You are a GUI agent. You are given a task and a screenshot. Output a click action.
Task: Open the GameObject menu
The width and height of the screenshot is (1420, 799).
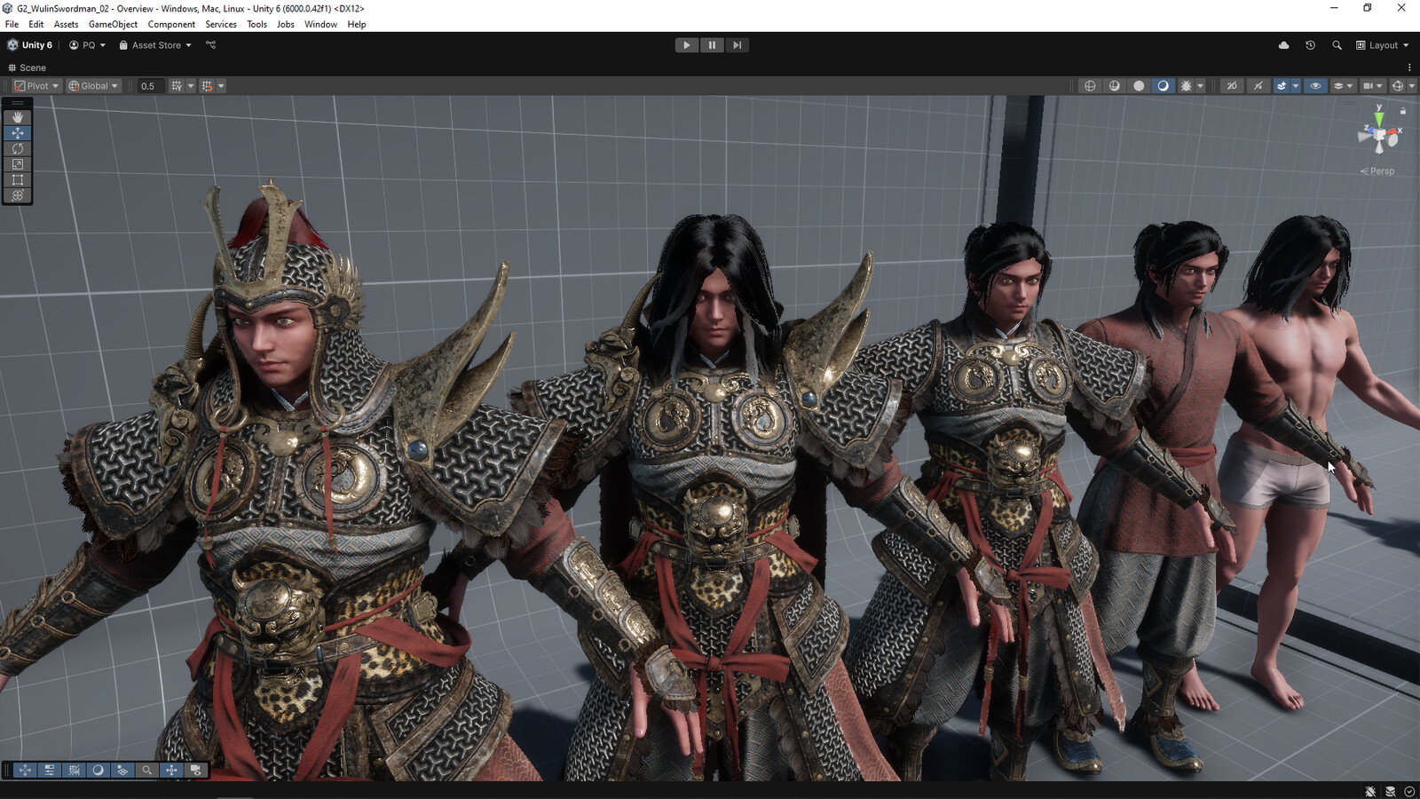pyautogui.click(x=113, y=24)
